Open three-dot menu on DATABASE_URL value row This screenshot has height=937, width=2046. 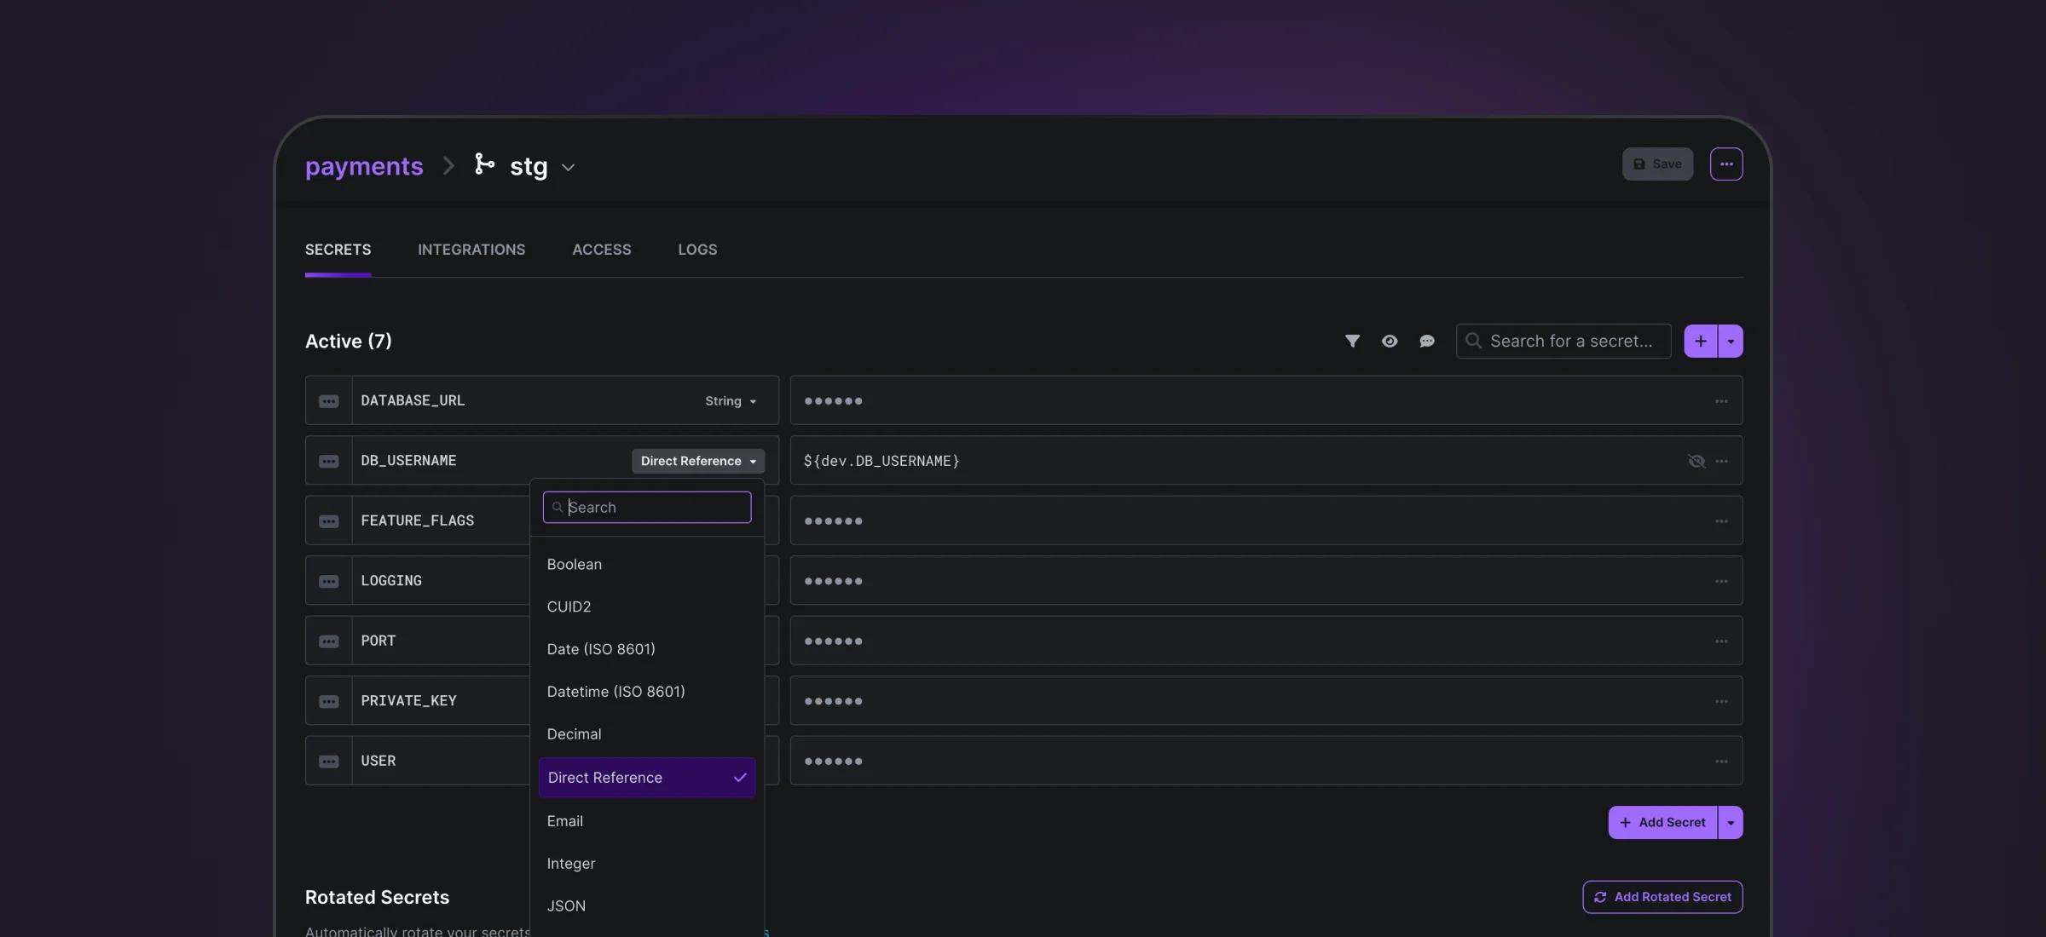pyautogui.click(x=1721, y=401)
